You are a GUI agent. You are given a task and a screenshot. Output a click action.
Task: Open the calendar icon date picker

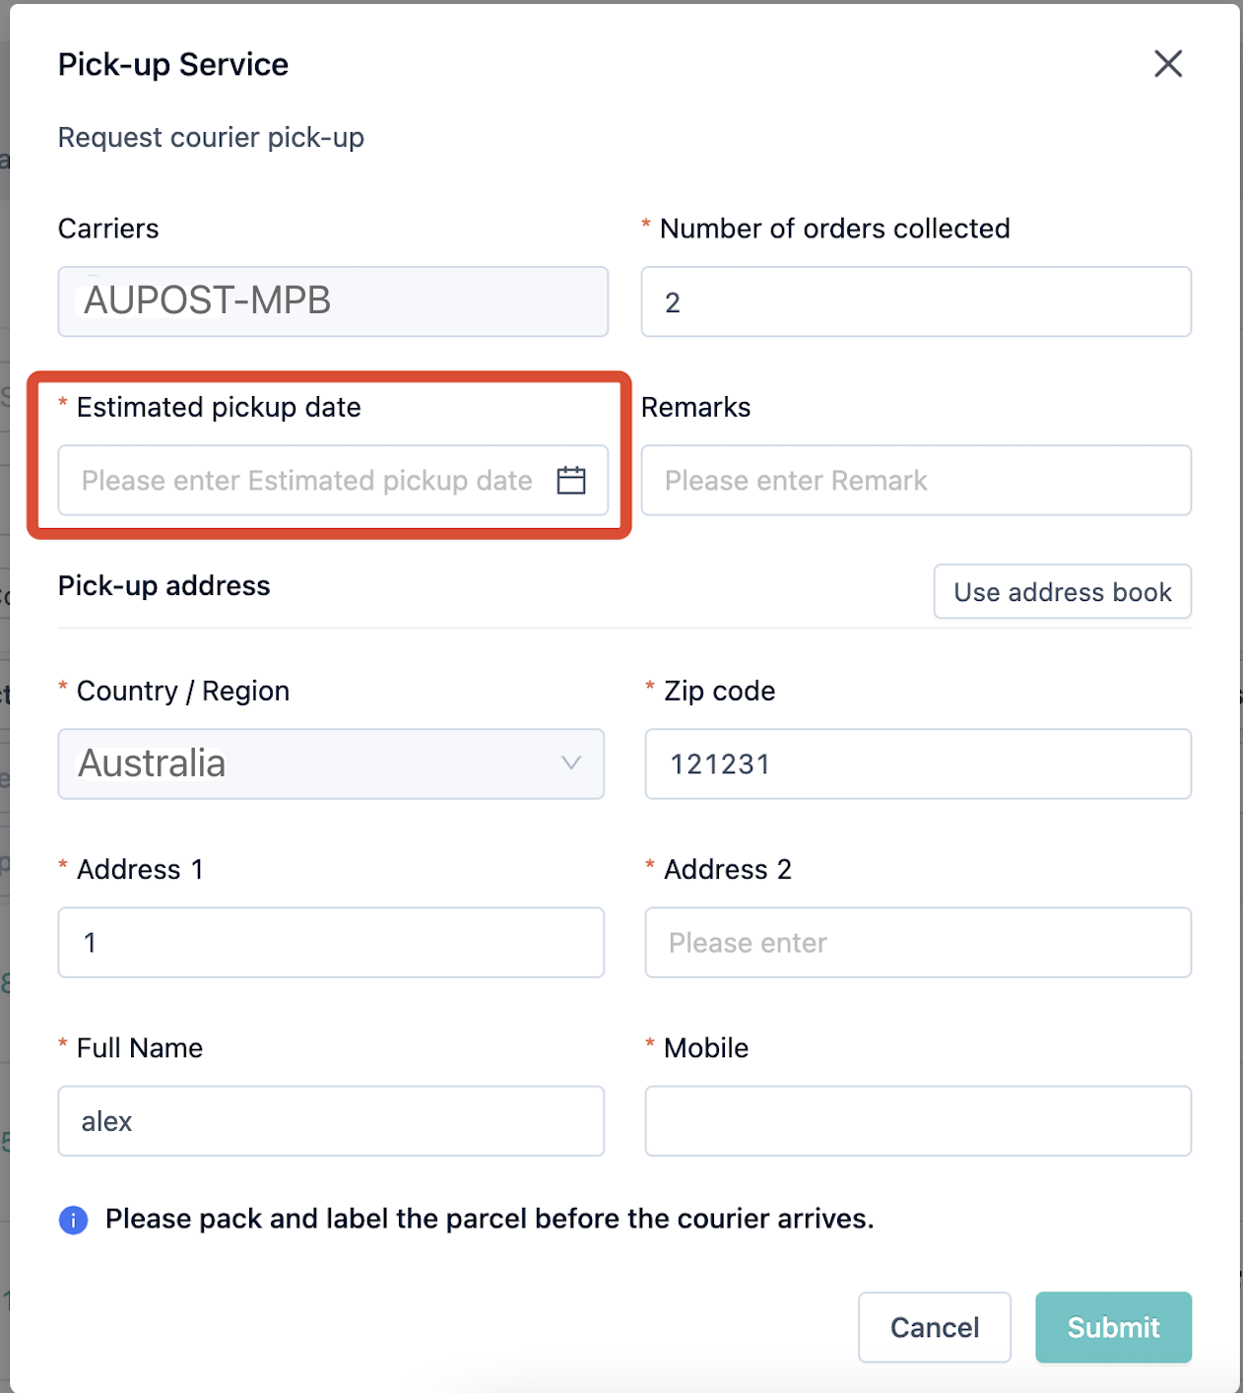(571, 480)
